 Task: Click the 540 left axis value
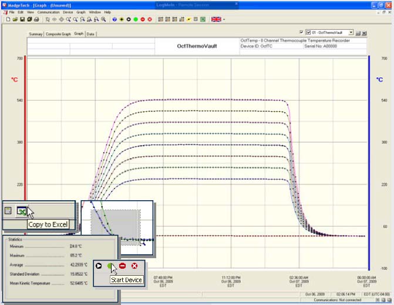coord(19,100)
